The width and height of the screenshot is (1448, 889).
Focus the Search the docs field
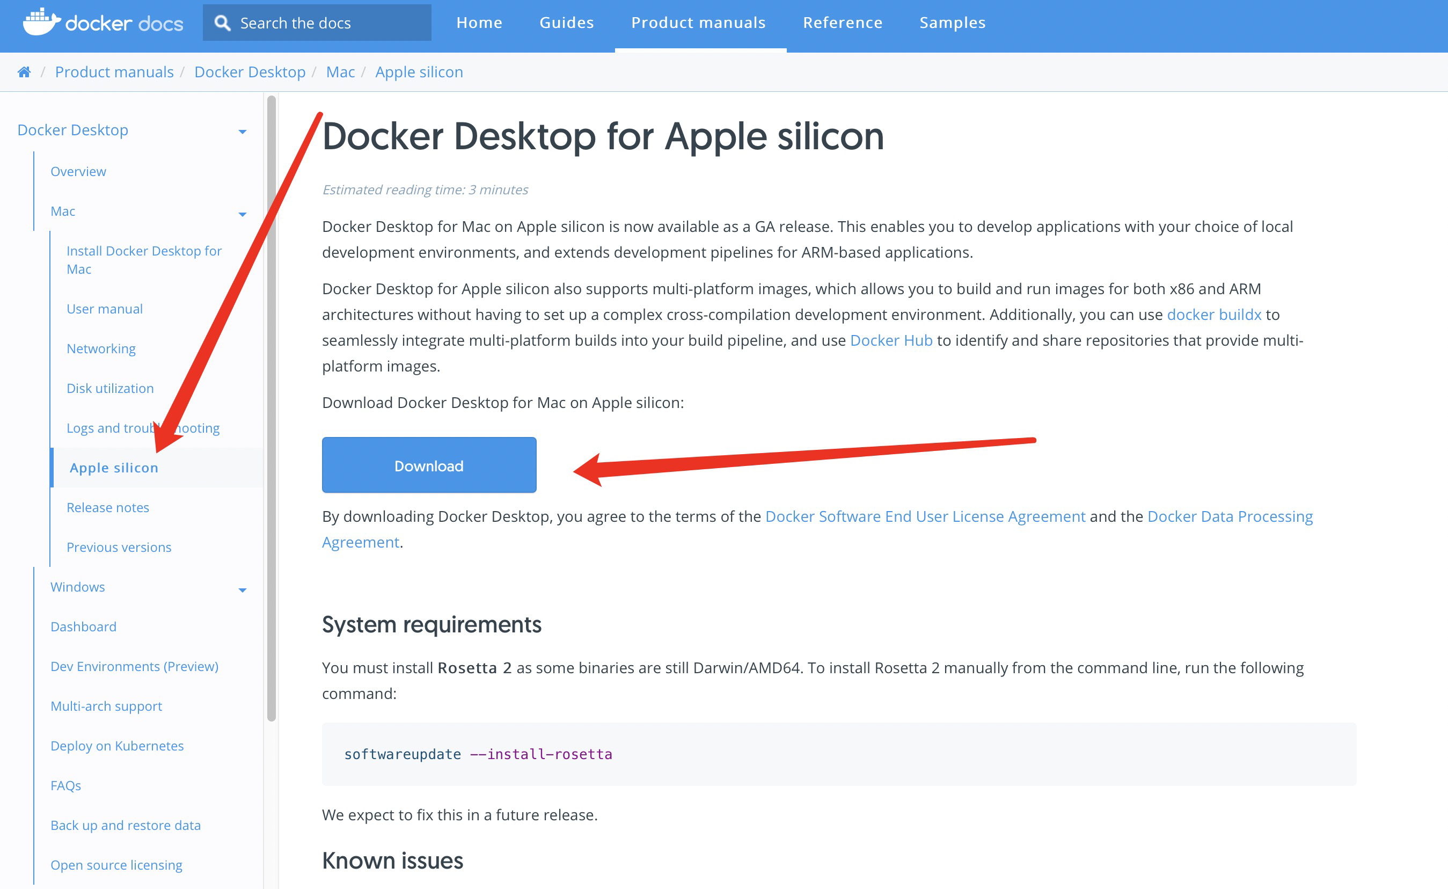(x=317, y=23)
